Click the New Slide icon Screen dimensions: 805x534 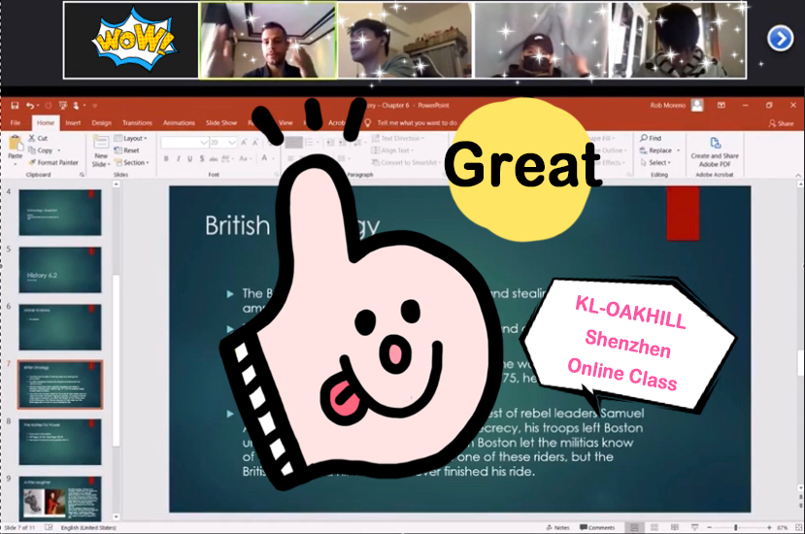click(101, 142)
